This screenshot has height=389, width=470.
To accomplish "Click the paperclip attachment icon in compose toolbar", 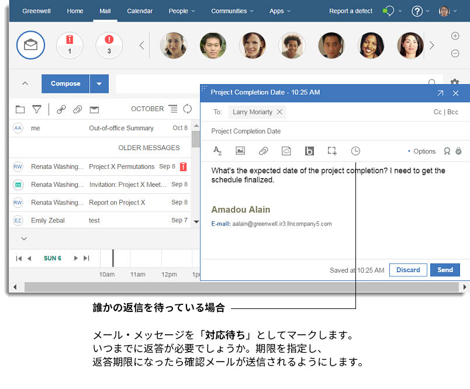I will pos(263,151).
